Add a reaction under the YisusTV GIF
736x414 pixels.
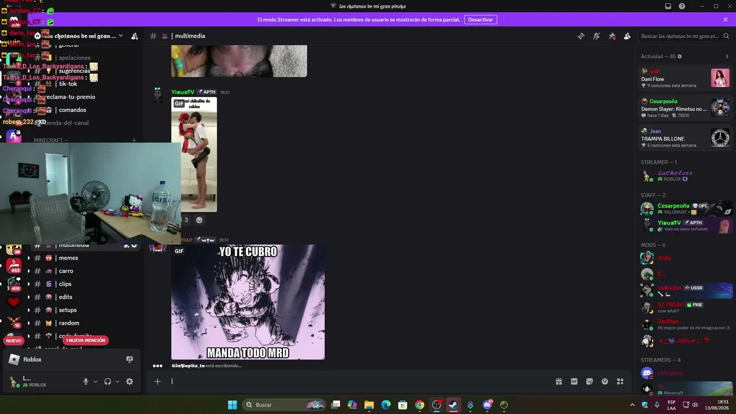(200, 220)
